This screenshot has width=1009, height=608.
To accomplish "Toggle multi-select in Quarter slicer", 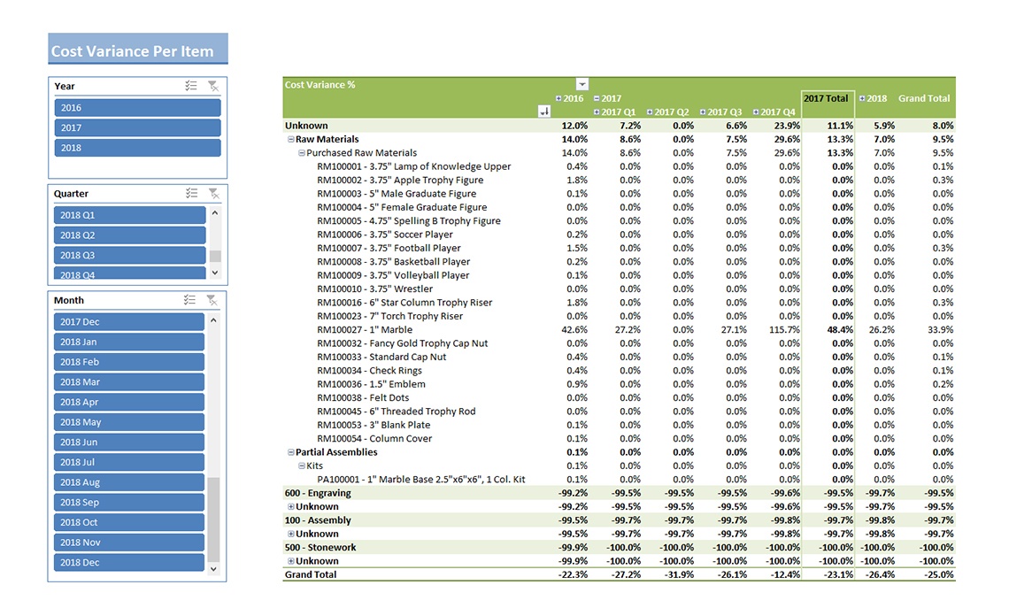I will (191, 193).
